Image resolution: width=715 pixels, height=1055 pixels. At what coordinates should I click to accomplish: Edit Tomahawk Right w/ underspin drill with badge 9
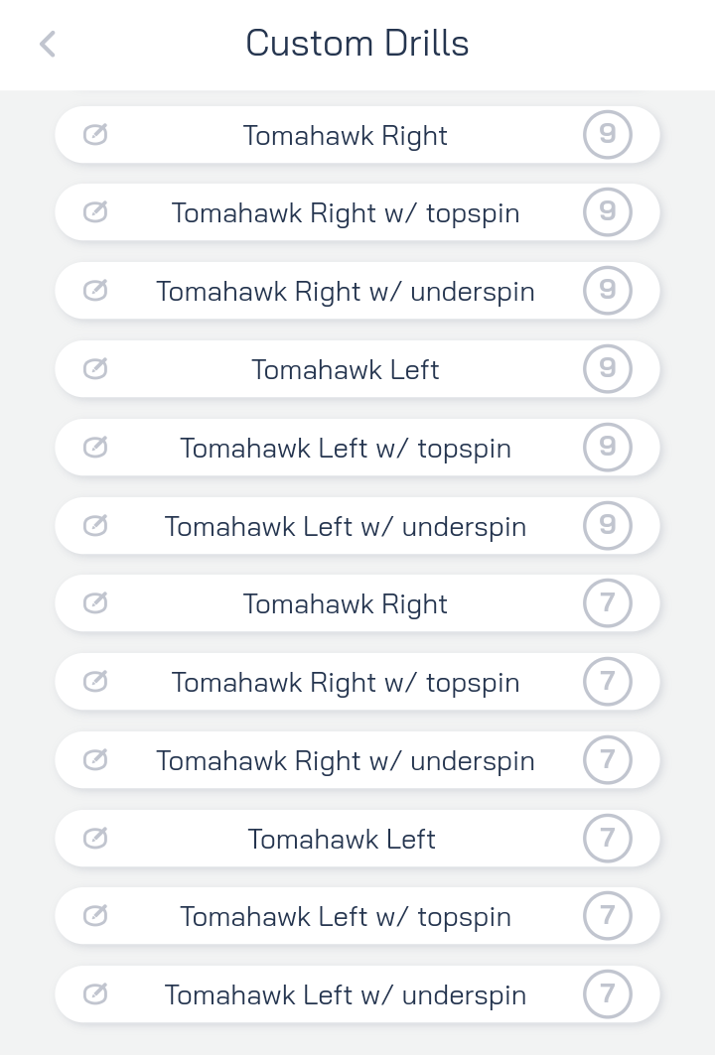click(x=95, y=291)
